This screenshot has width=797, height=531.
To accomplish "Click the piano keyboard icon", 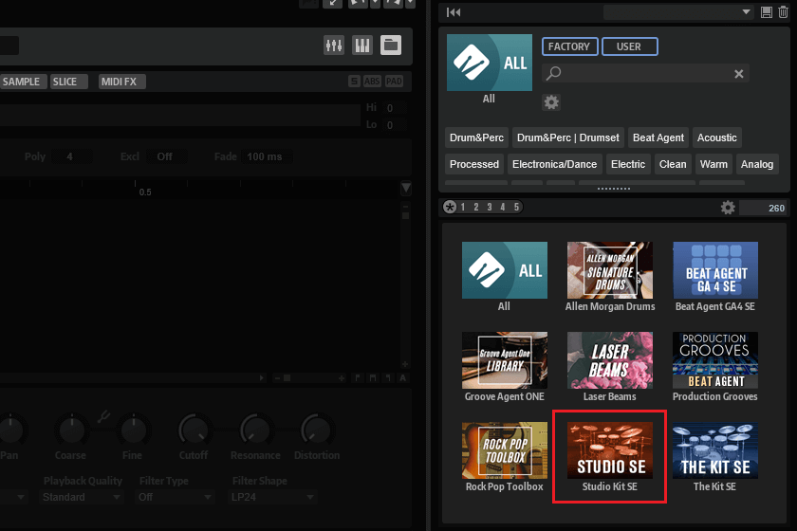I will [x=362, y=46].
